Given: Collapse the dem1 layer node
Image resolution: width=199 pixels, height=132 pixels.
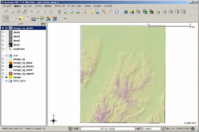Looking at the screenshot, I should pos(3,45).
